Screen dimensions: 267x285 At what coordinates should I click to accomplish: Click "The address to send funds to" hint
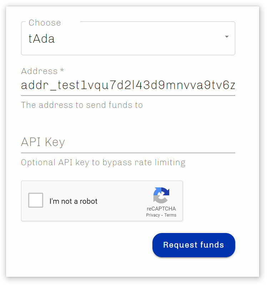[82, 105]
